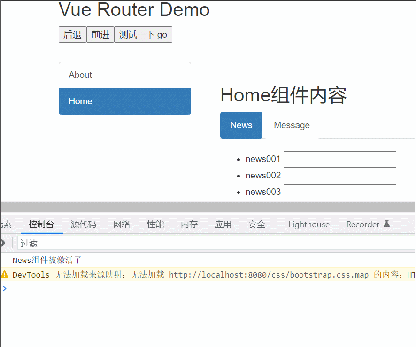Switch to the News tab
Image resolution: width=416 pixels, height=347 pixels.
point(241,125)
